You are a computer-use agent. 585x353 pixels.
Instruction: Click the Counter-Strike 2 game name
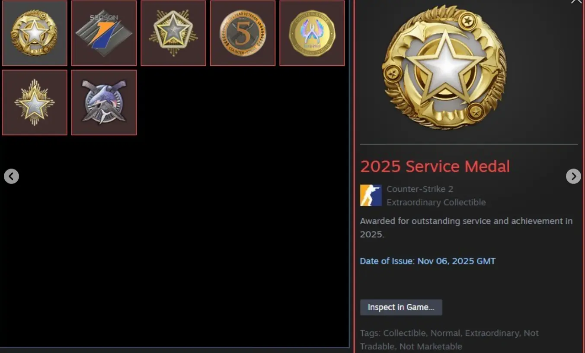[420, 189]
